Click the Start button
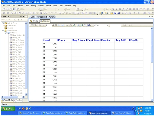 8,109
